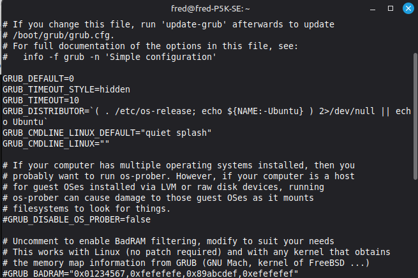The image size is (418, 278).
Task: Place cursor on GRUB_TIMEOUT_STYLE=hidden line
Action: [x=66, y=89]
